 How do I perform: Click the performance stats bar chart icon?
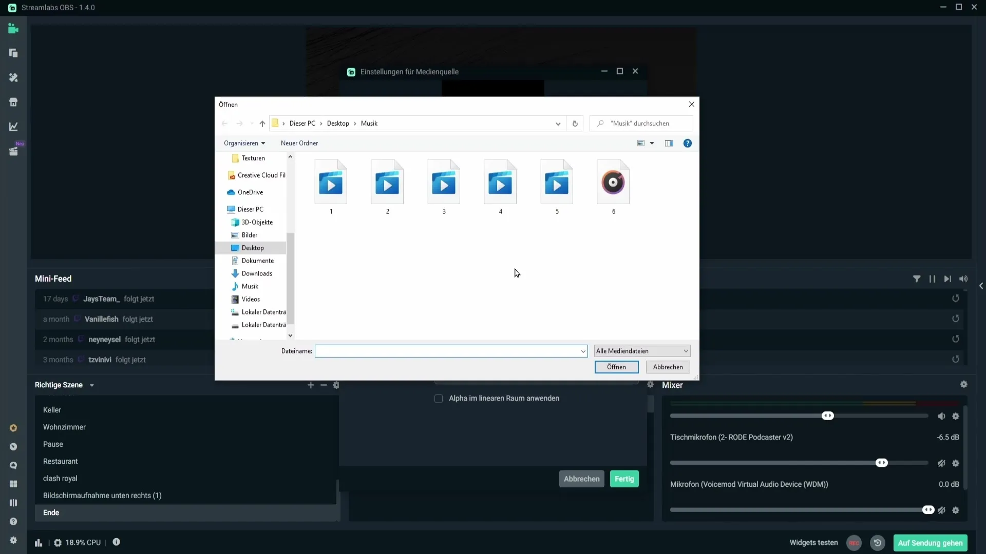pos(39,543)
